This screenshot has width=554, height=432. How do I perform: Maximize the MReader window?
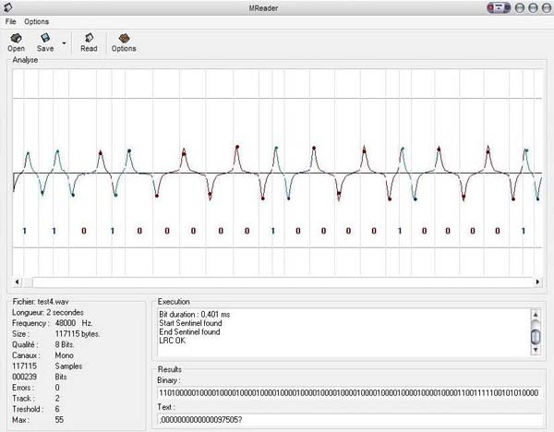[x=533, y=7]
